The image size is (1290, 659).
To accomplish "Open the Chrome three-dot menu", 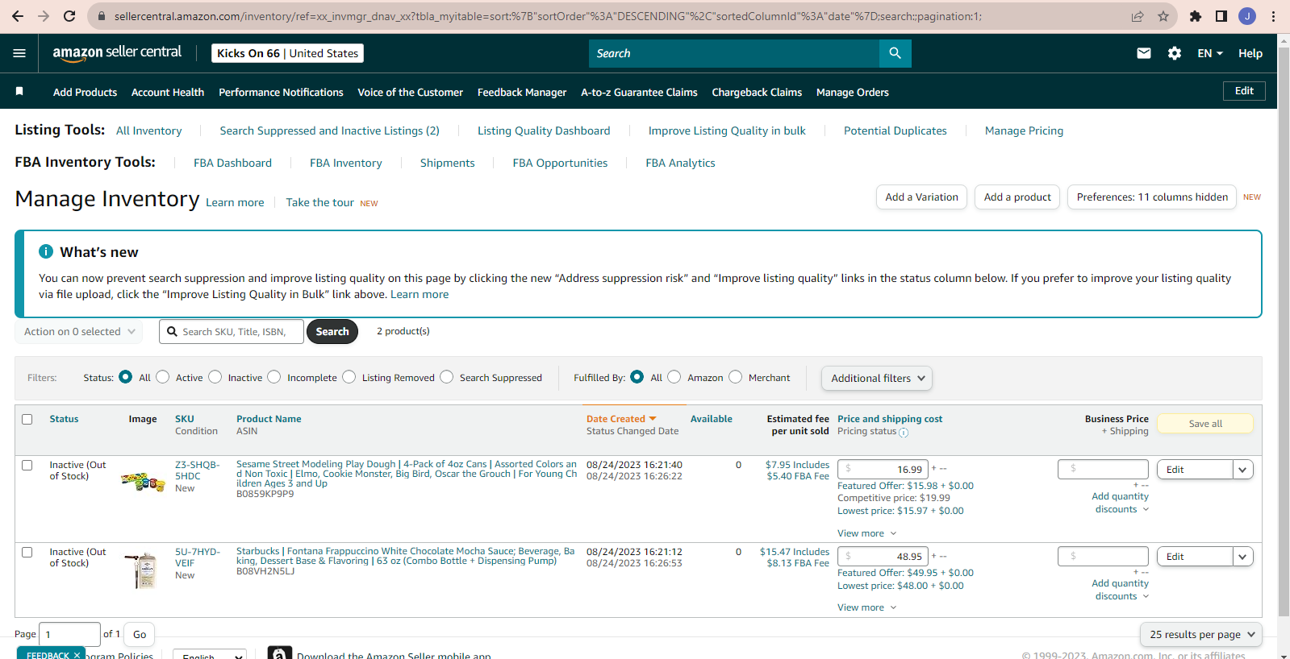I will coord(1273,16).
